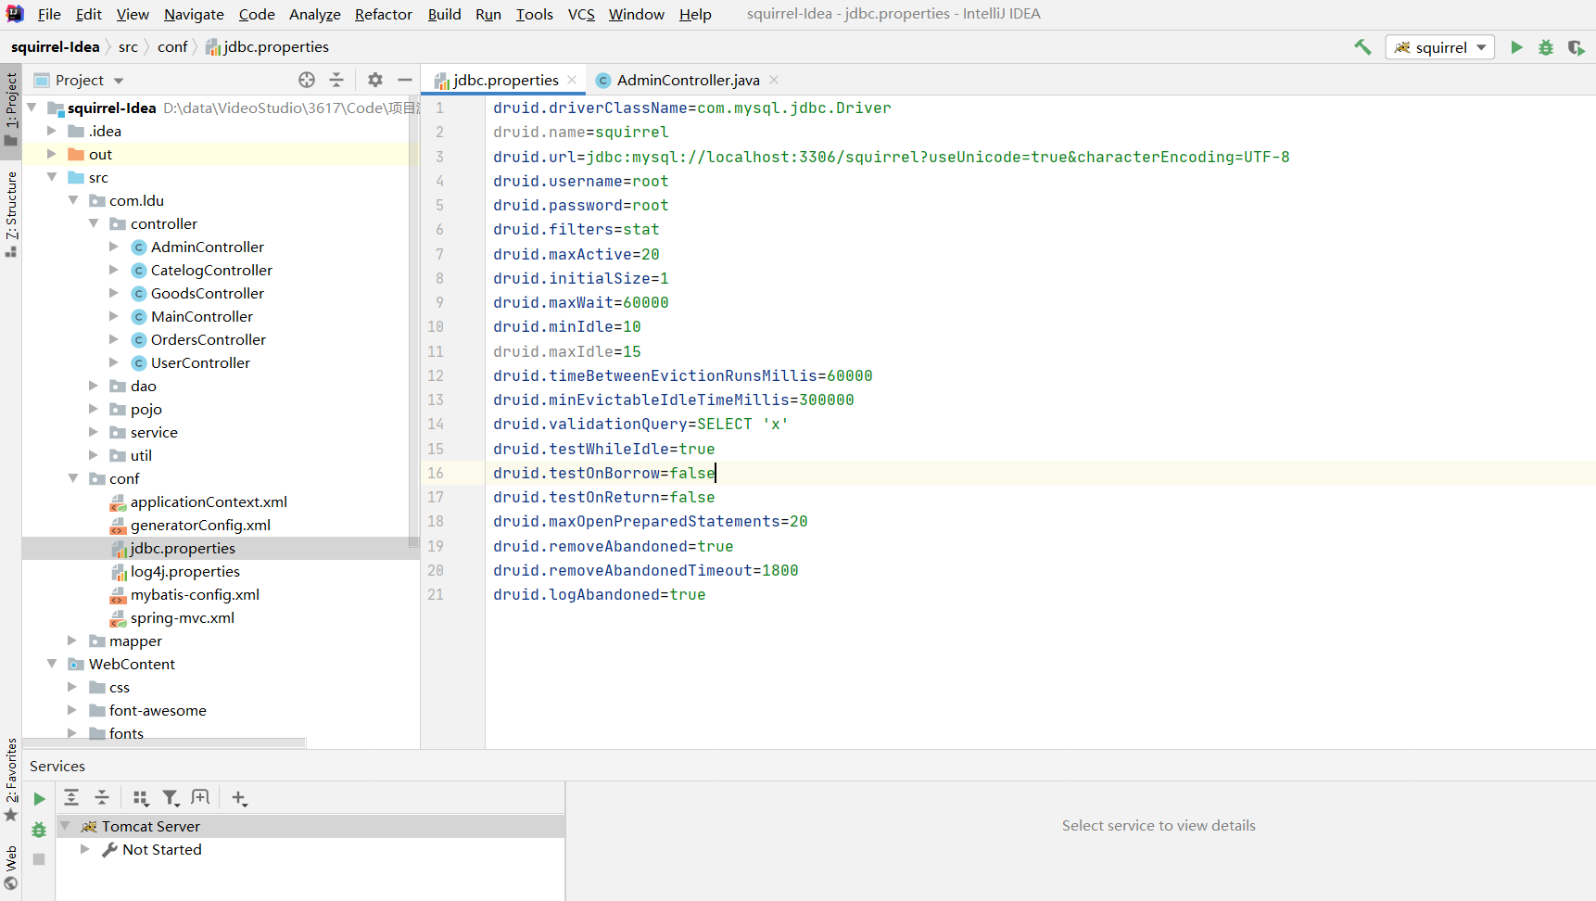The height and width of the screenshot is (901, 1596).
Task: Open the Refactor menu
Action: click(383, 14)
